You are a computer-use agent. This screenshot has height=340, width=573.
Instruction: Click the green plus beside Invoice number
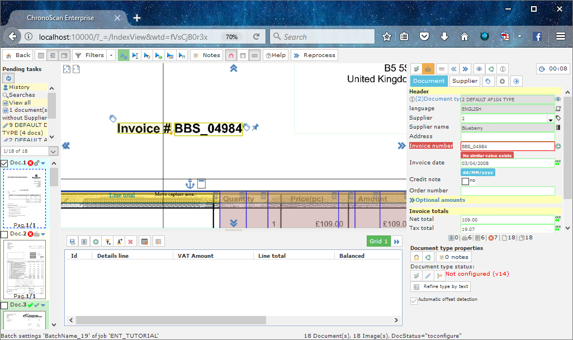558,147
